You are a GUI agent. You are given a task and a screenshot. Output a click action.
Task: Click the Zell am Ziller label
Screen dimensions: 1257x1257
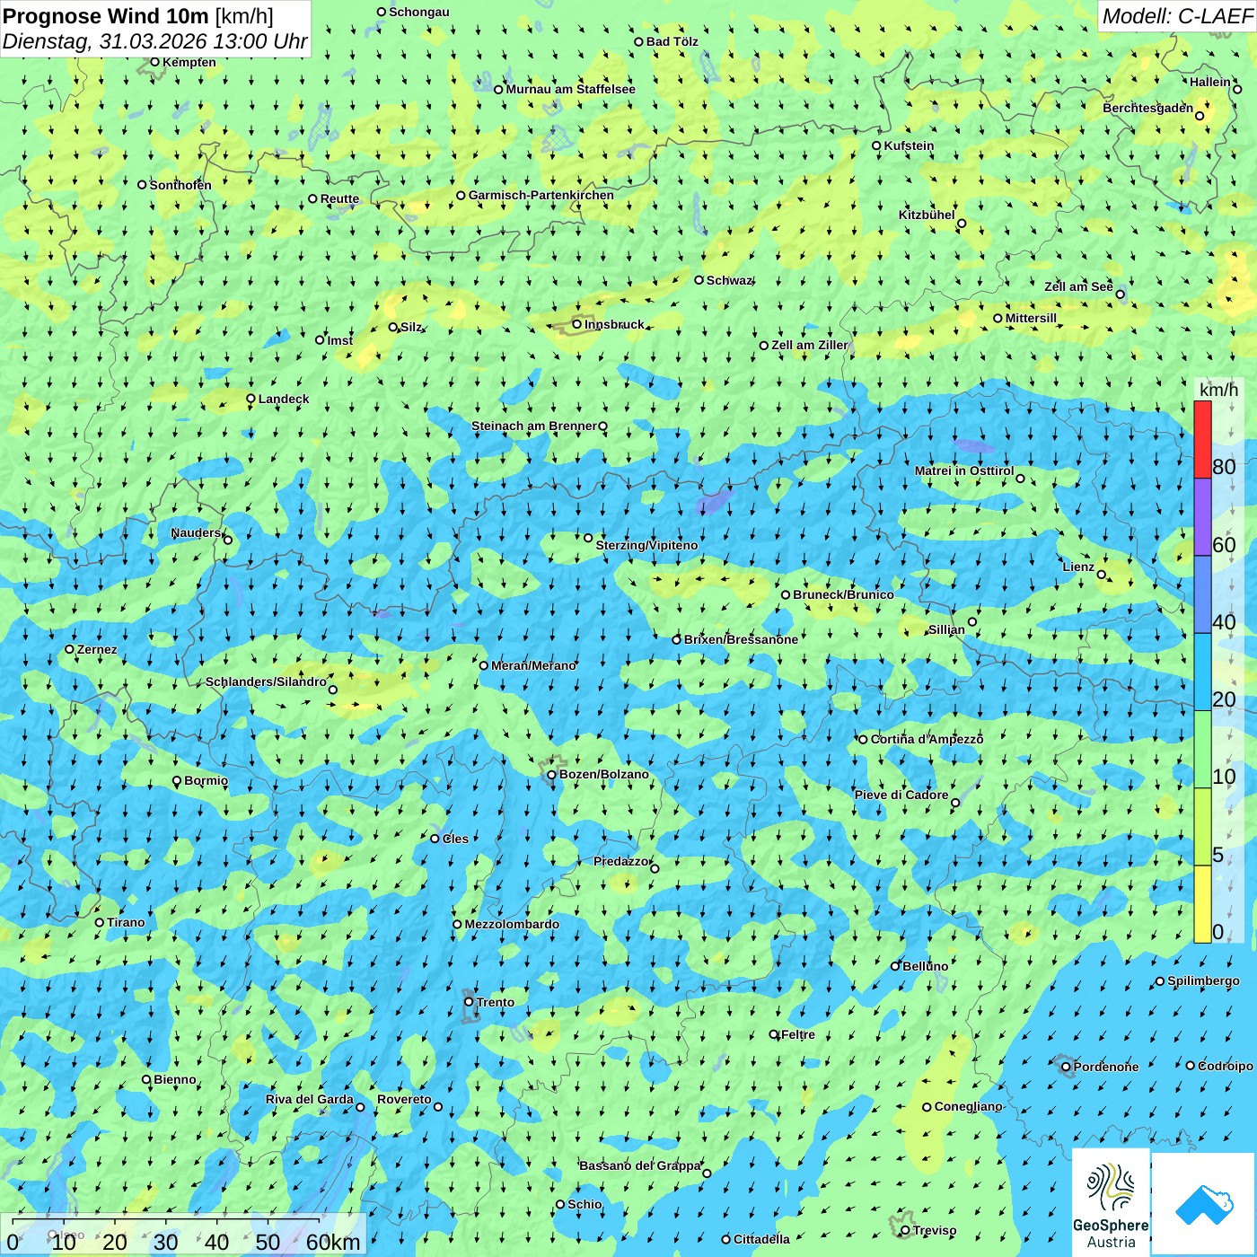pos(810,345)
